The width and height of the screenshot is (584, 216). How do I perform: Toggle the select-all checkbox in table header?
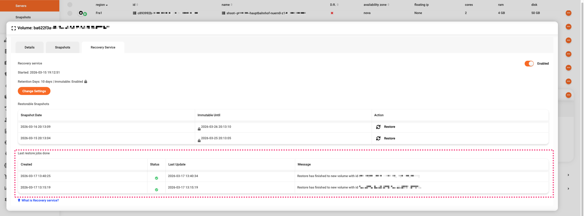point(70,5)
